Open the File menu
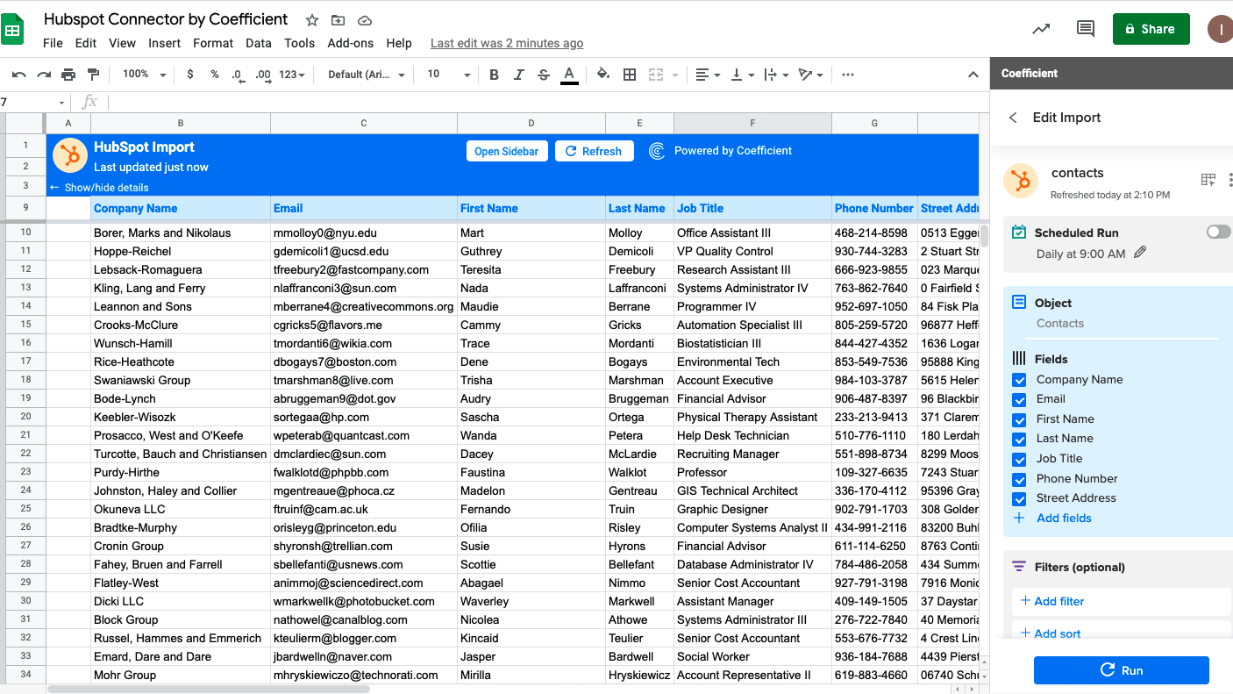 53,43
